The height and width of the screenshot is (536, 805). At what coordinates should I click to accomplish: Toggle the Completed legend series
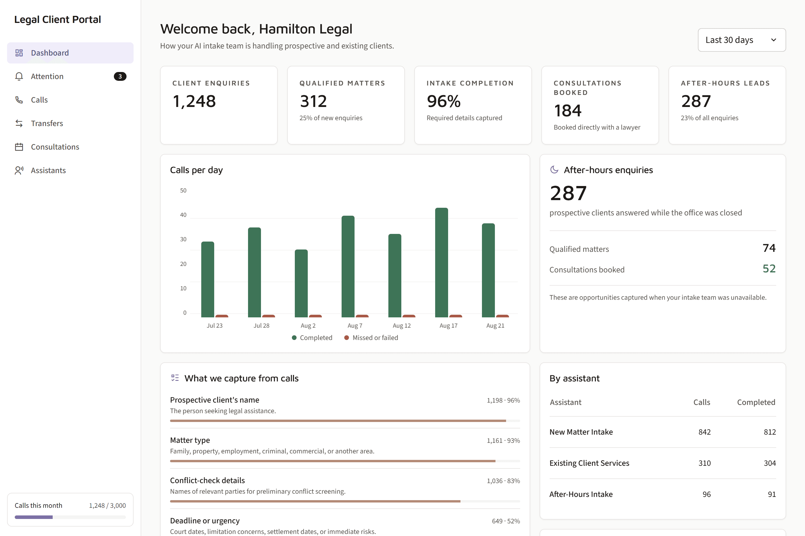point(312,338)
